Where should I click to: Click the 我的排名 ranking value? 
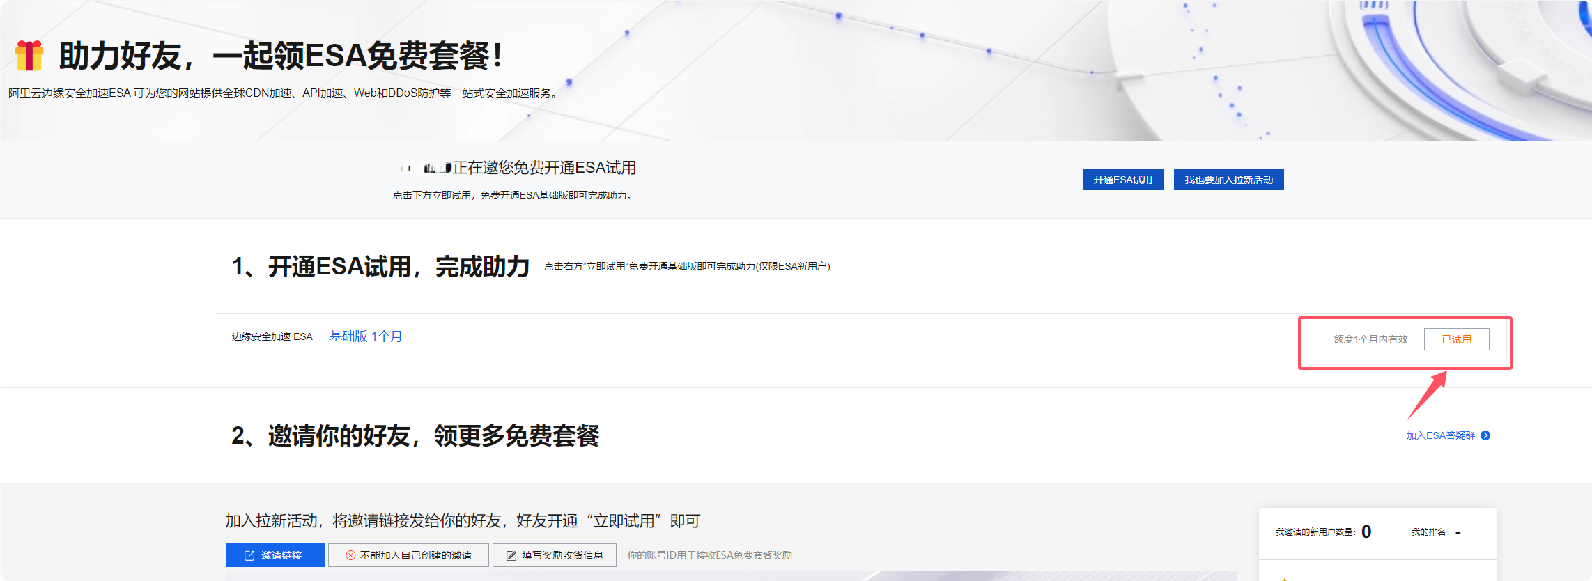pos(1458,532)
